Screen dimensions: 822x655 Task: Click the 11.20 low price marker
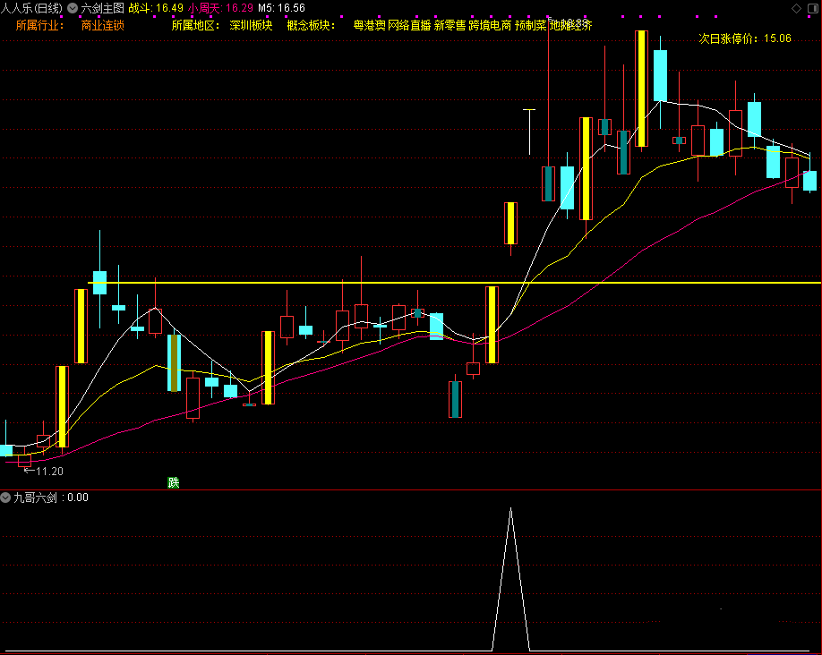[x=48, y=471]
